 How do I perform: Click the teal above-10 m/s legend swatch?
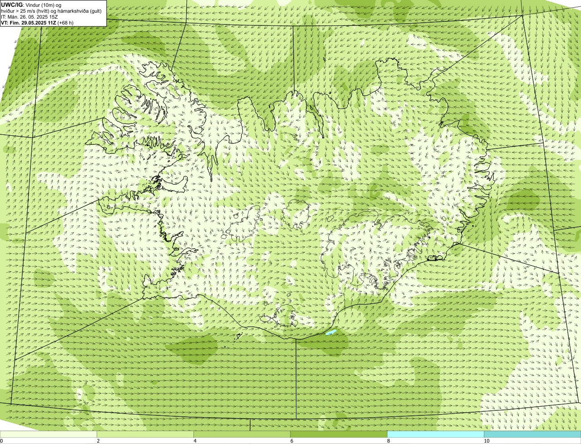coord(532,434)
